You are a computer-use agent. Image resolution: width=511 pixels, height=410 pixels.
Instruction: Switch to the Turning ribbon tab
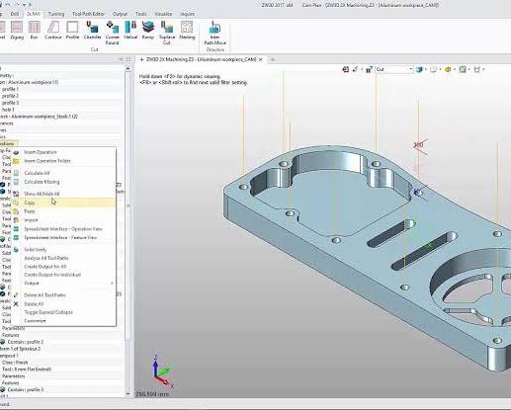(56, 14)
